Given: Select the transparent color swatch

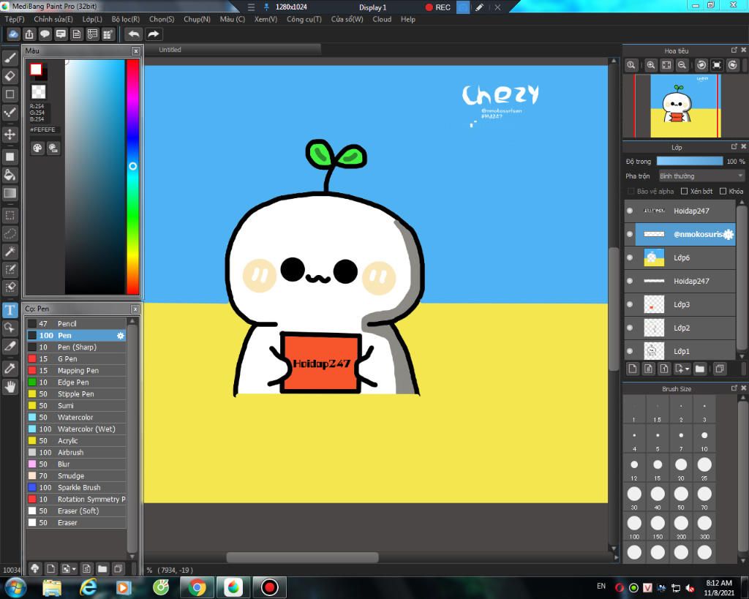Looking at the screenshot, I should click(x=38, y=91).
